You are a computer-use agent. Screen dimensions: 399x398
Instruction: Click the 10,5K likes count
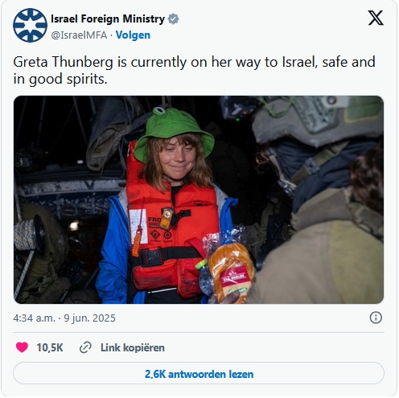[x=50, y=347]
